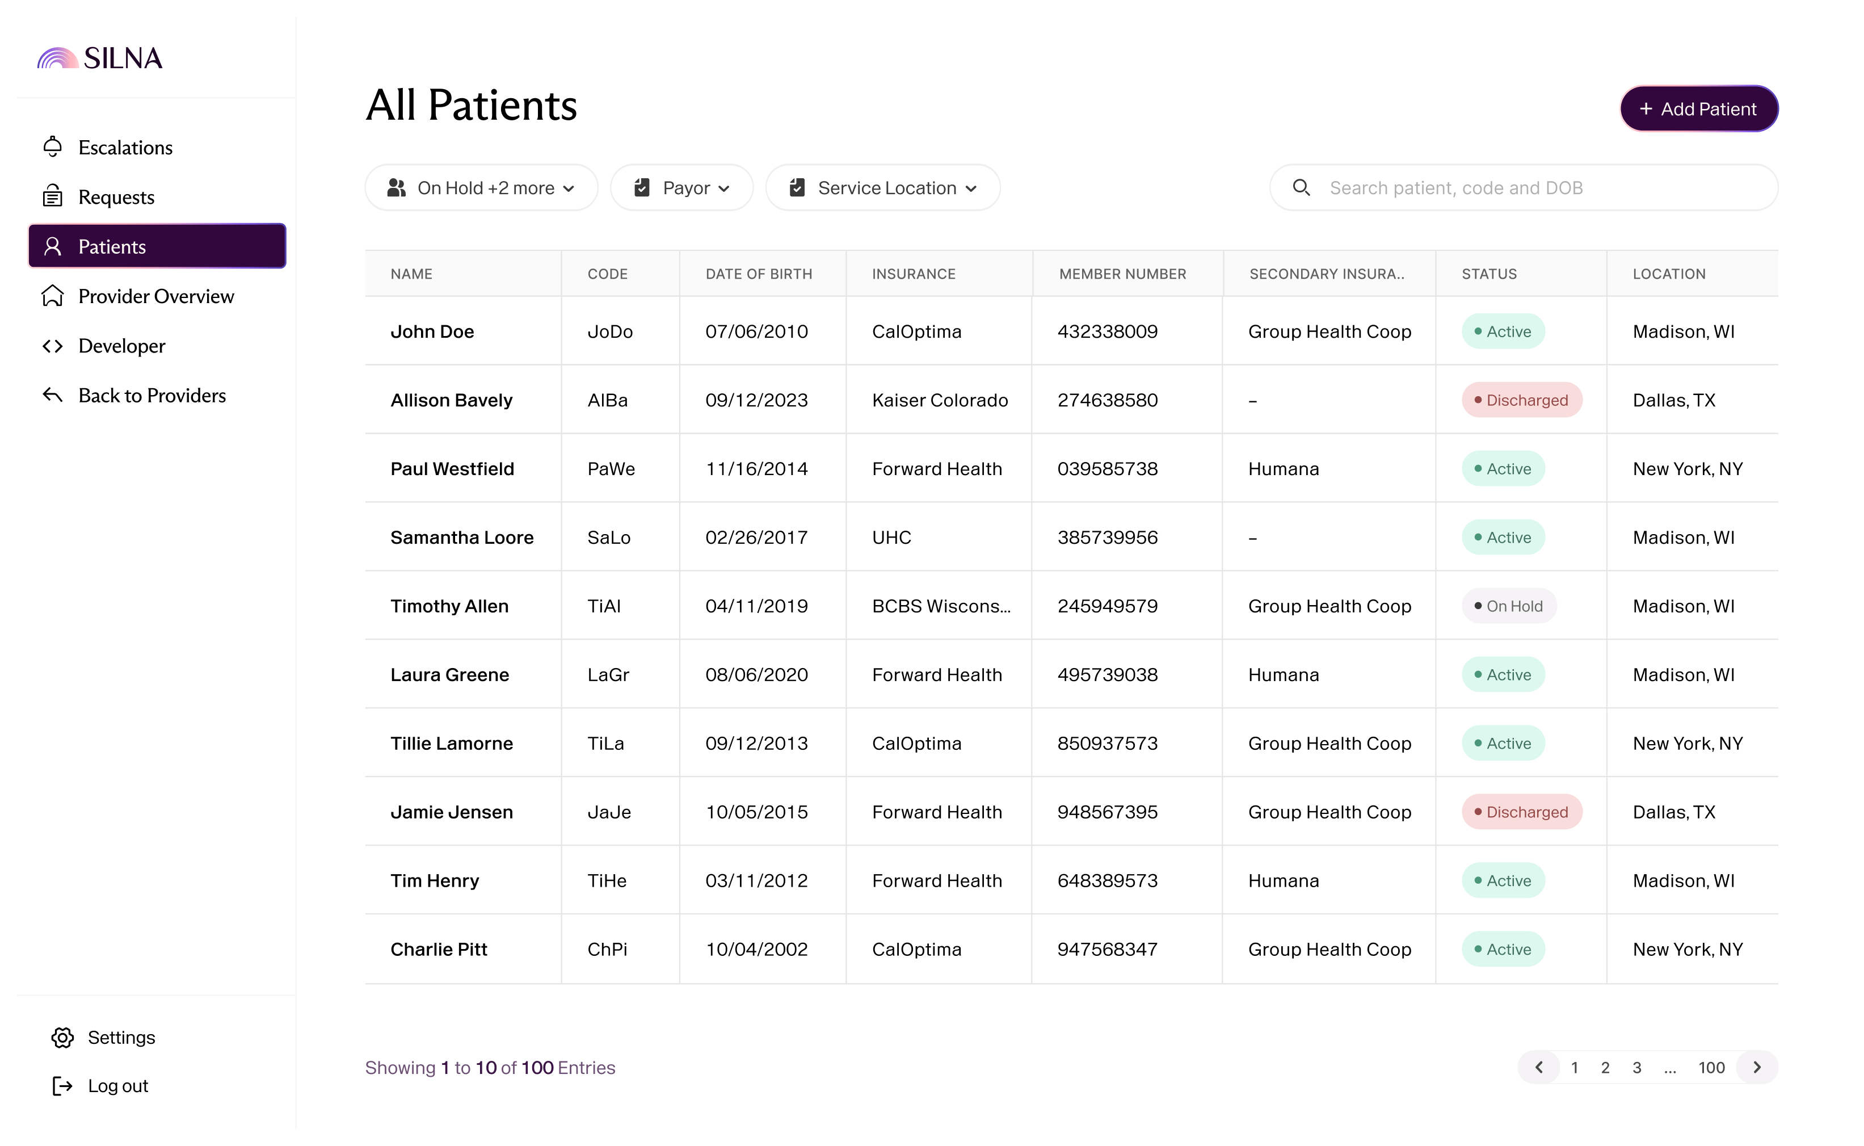
Task: Open Settings using the gear icon
Action: click(x=62, y=1037)
